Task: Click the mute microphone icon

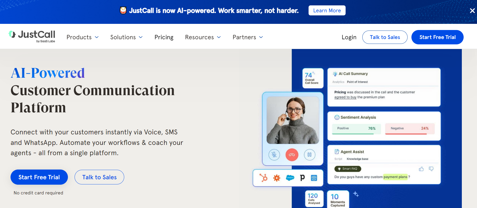Action: click(x=274, y=155)
